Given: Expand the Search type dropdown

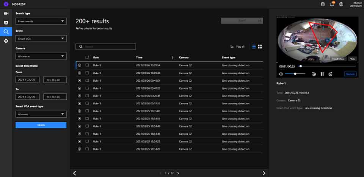Looking at the screenshot, I should (41, 22).
